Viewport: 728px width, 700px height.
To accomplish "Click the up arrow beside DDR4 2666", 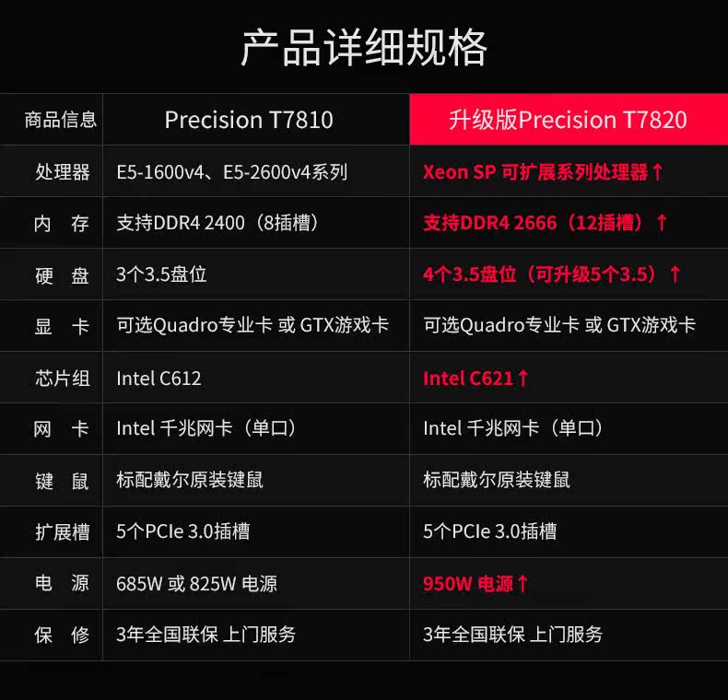I will click(x=662, y=222).
